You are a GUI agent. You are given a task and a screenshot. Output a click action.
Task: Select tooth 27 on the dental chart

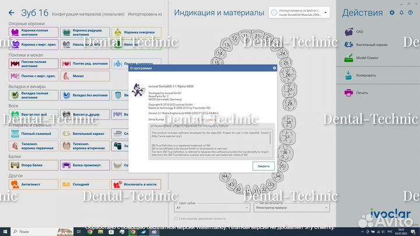(x=289, y=90)
